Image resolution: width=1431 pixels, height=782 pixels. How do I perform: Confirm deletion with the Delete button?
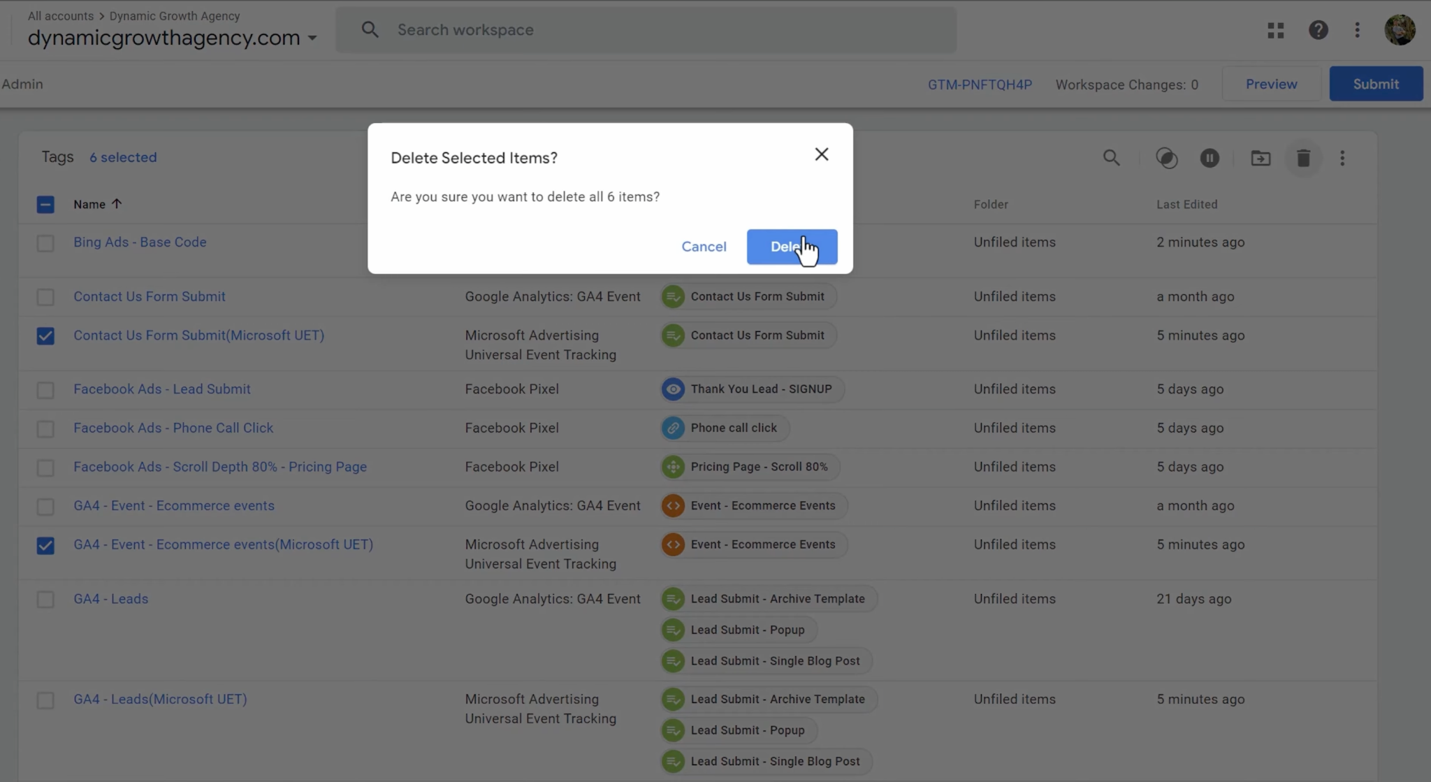click(x=792, y=247)
